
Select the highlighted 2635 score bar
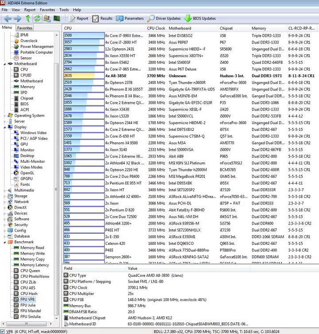point(84,75)
